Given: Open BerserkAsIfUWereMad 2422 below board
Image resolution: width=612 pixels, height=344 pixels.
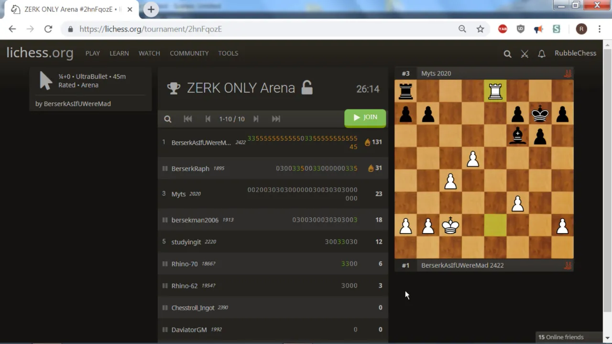Looking at the screenshot, I should click(x=462, y=266).
